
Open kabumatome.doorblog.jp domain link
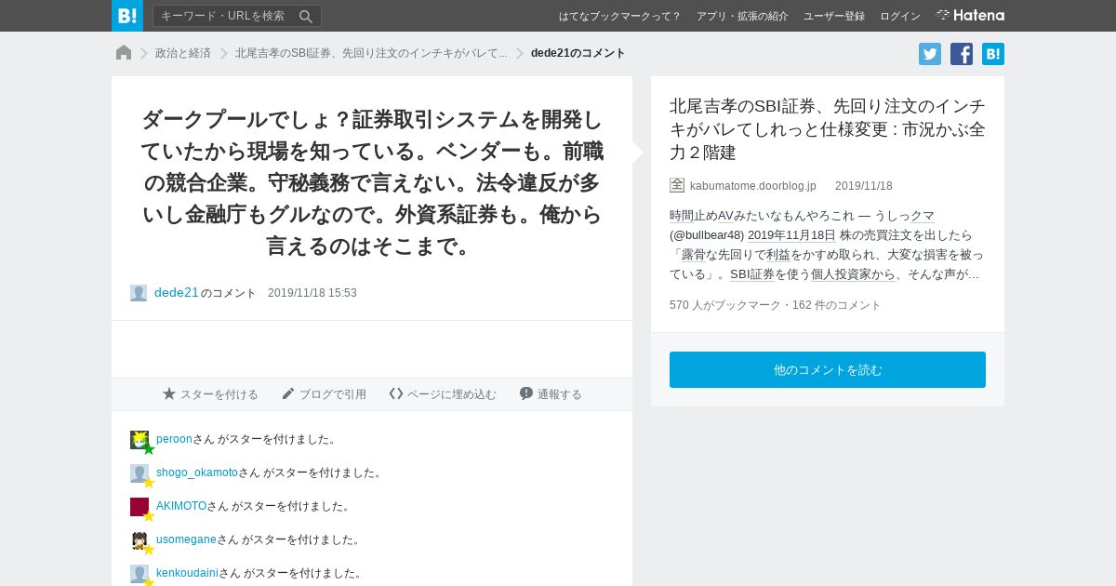pyautogui.click(x=753, y=186)
